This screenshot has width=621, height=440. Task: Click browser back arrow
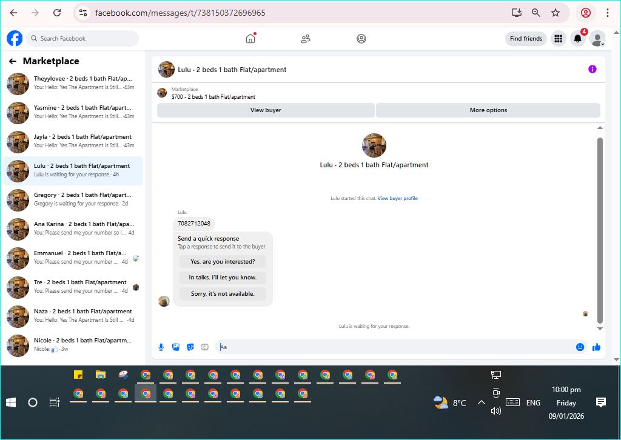[x=13, y=13]
